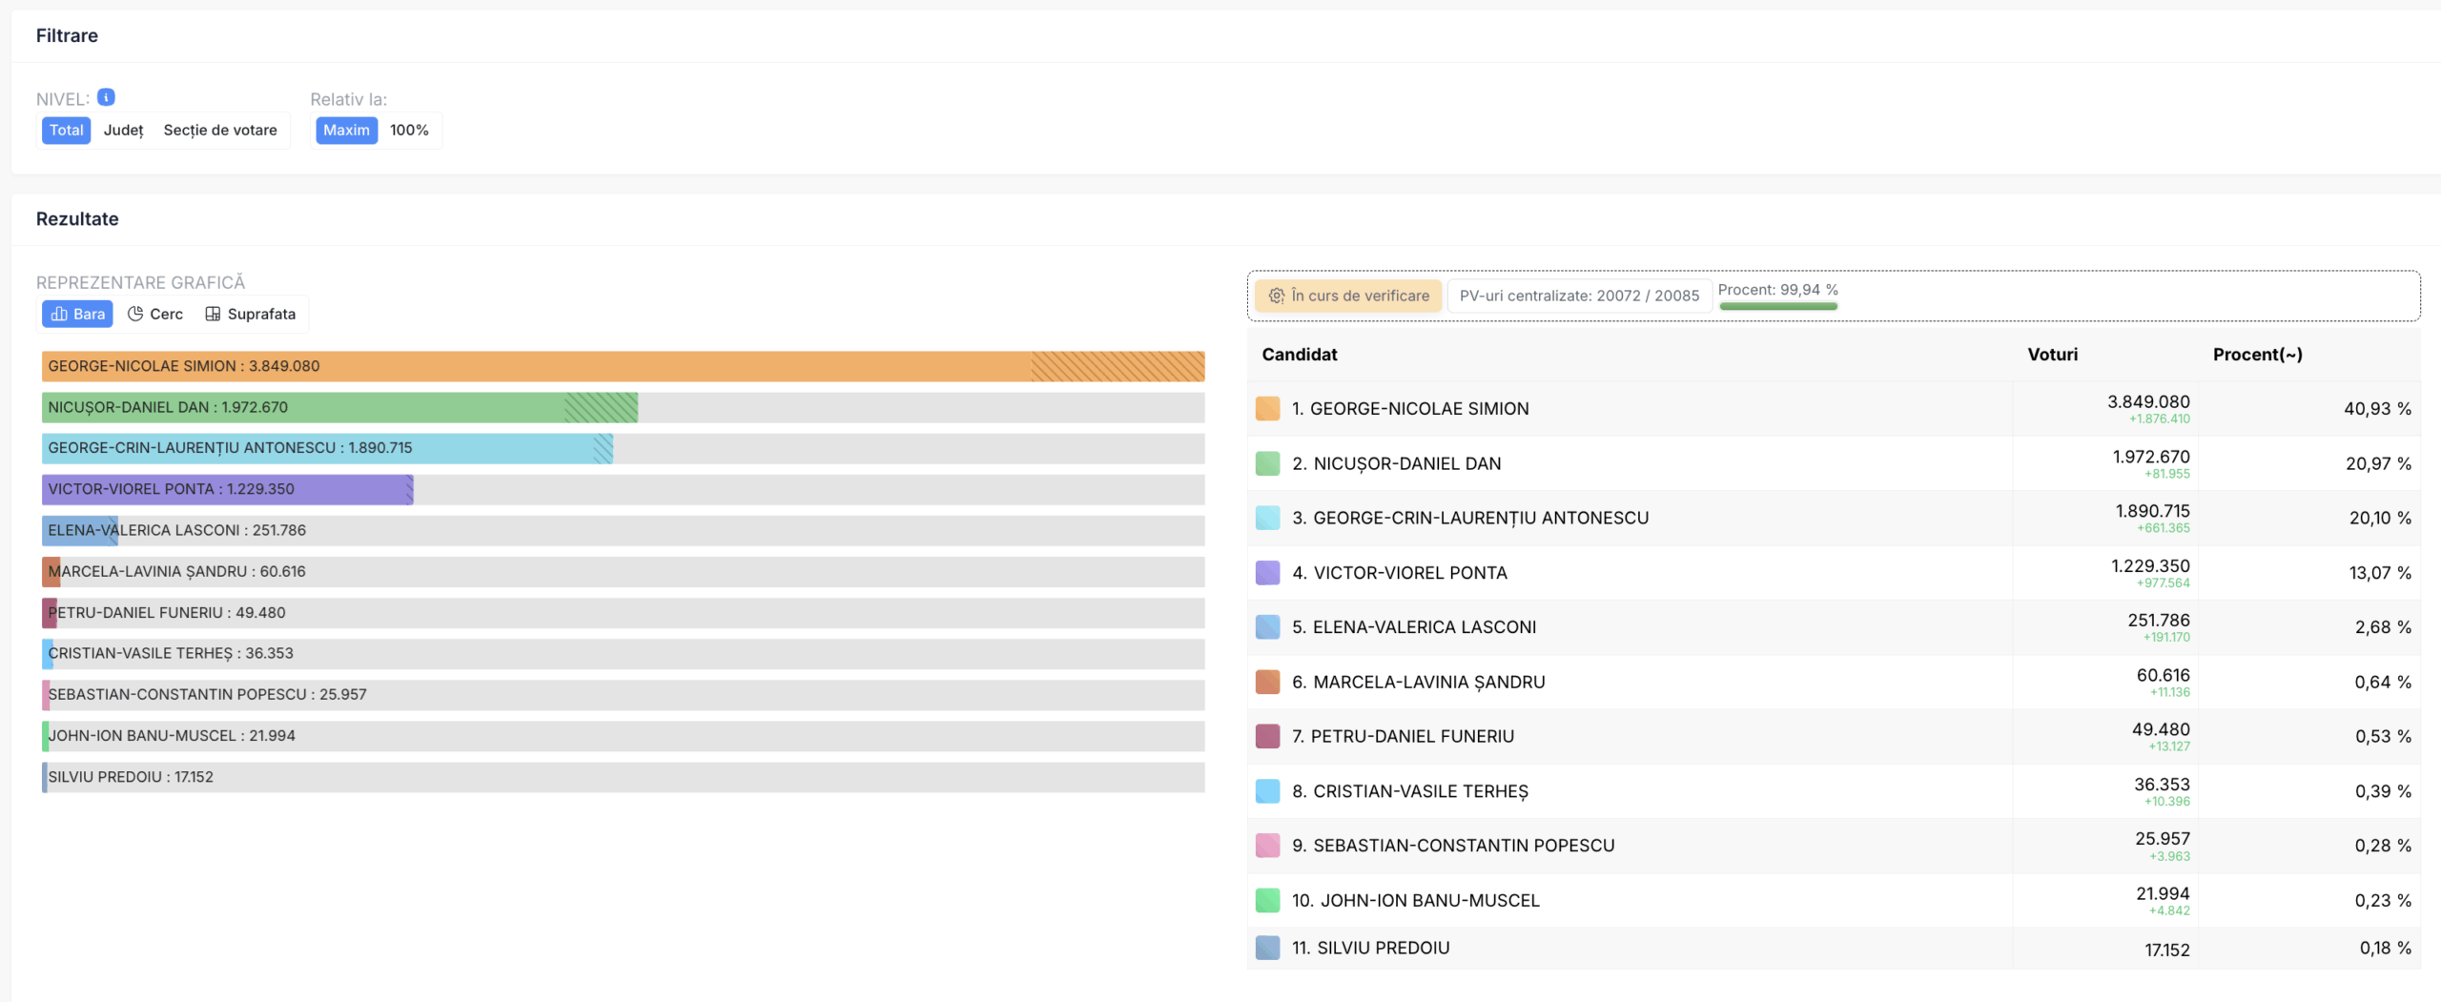
Task: Click the gear icon in verification status
Action: (1277, 296)
